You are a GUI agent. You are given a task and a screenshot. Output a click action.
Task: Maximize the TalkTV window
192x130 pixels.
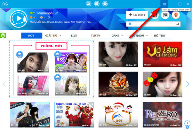180,4
